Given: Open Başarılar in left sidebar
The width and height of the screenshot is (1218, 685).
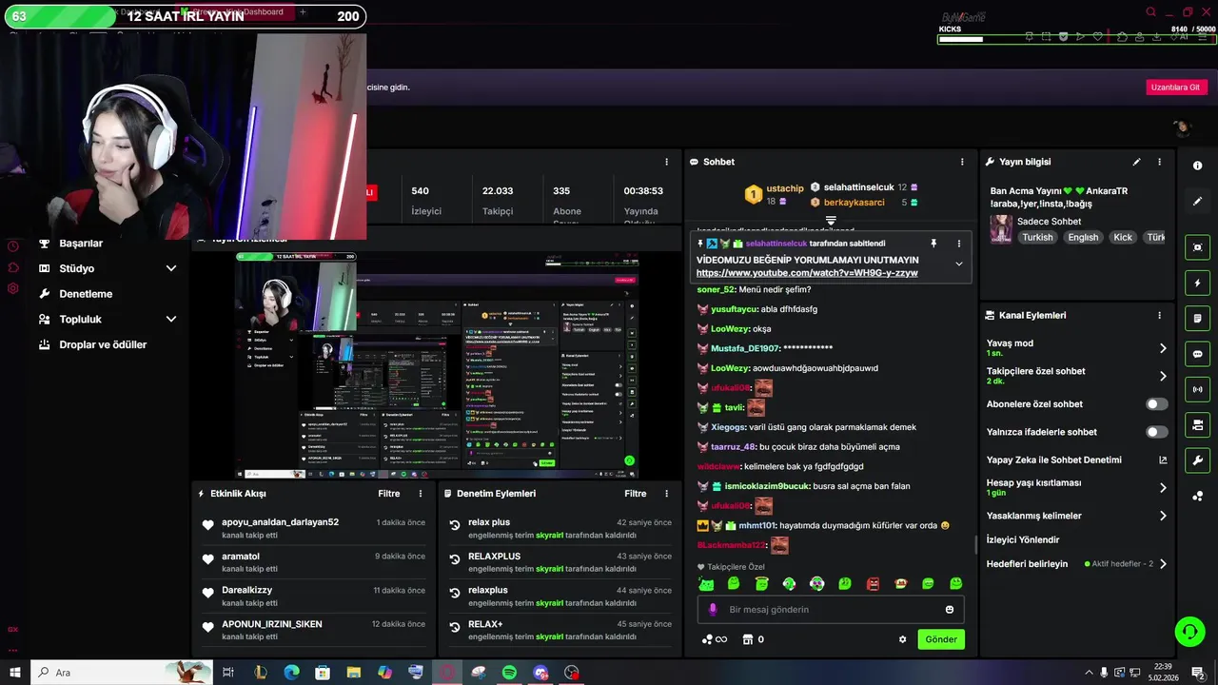Looking at the screenshot, I should pyautogui.click(x=81, y=244).
